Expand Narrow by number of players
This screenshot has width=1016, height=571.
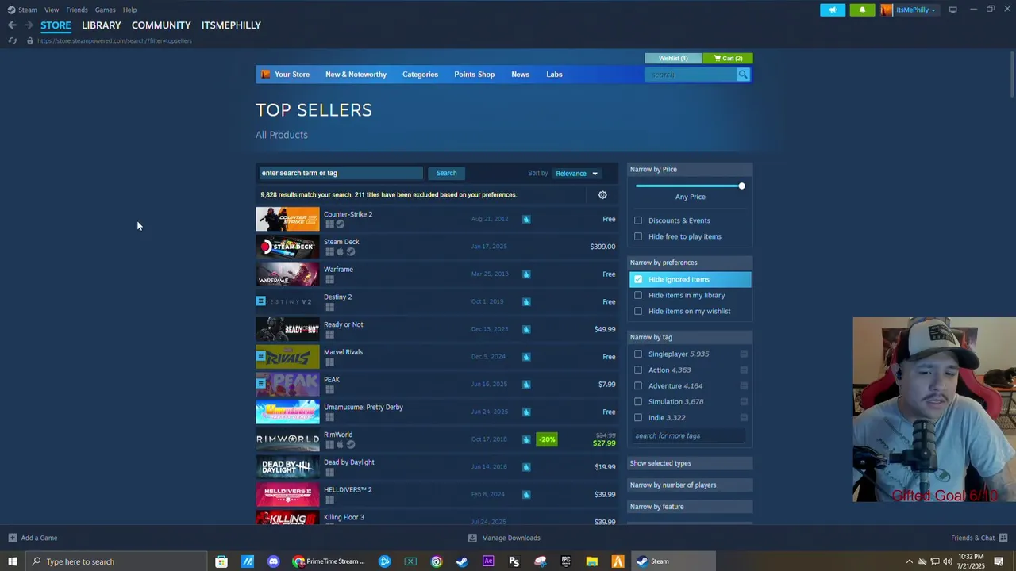pyautogui.click(x=690, y=485)
